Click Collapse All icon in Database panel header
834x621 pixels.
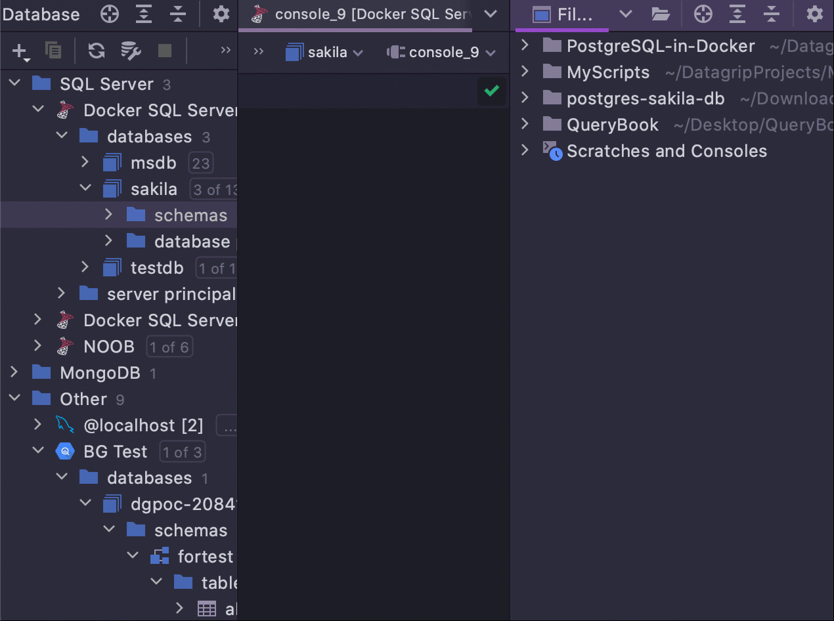click(x=178, y=14)
